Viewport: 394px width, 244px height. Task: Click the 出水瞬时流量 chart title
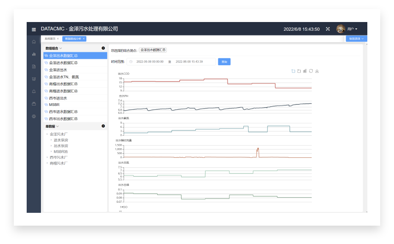click(x=124, y=140)
